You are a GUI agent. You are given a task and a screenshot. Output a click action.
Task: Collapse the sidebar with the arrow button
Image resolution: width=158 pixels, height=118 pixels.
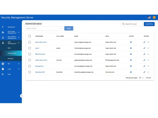[x=22, y=96]
